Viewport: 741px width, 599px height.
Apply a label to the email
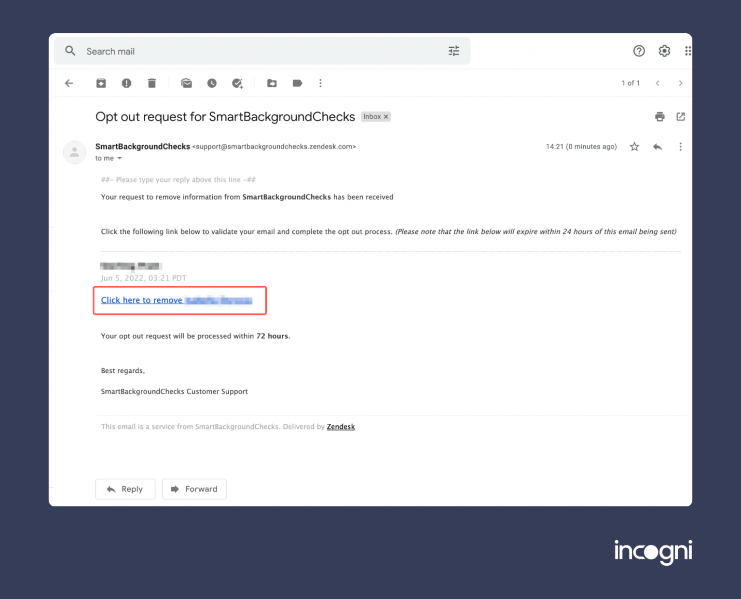coord(297,83)
